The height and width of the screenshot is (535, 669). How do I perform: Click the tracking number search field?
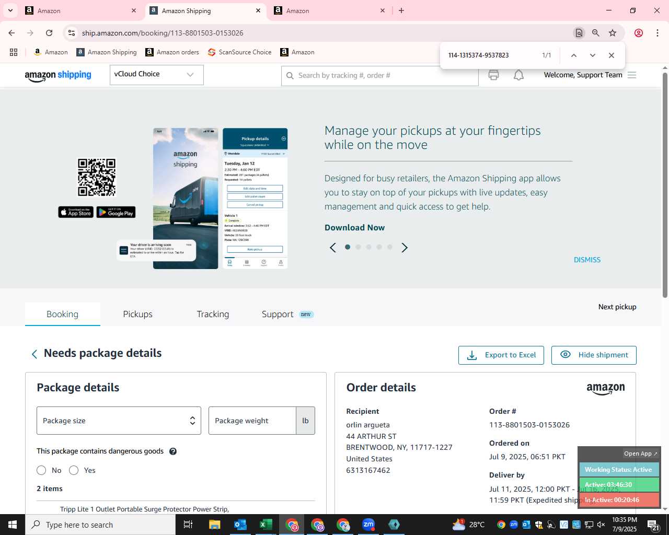380,76
